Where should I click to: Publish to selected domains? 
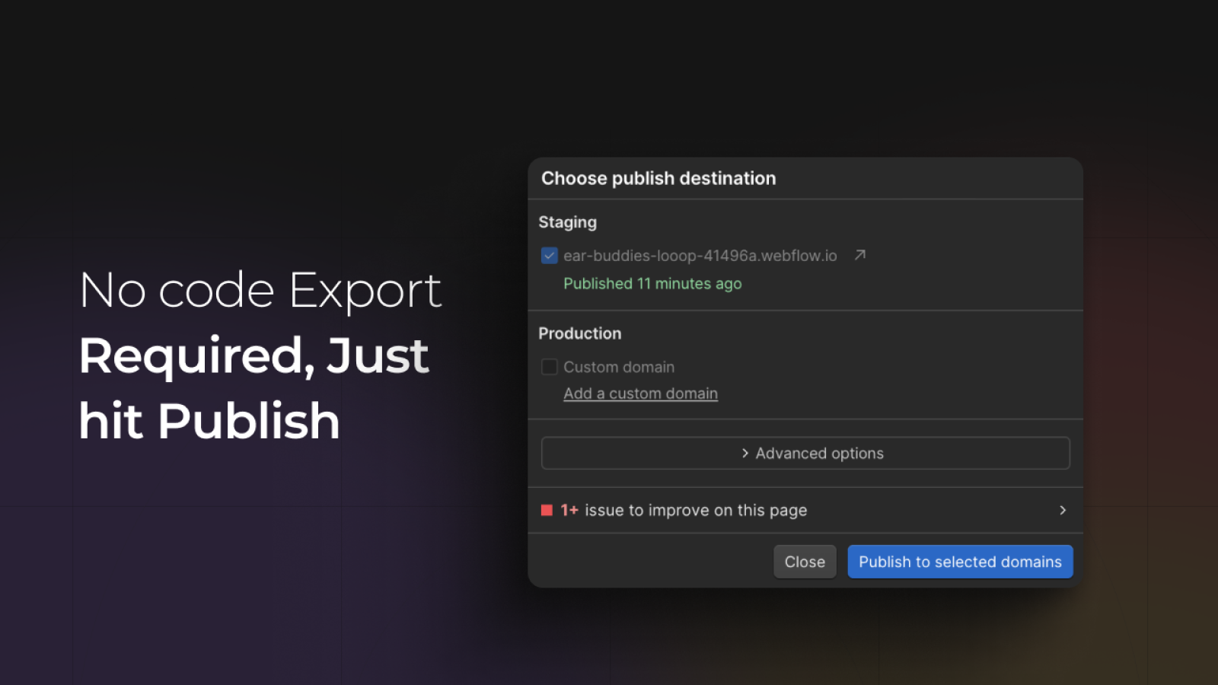960,562
